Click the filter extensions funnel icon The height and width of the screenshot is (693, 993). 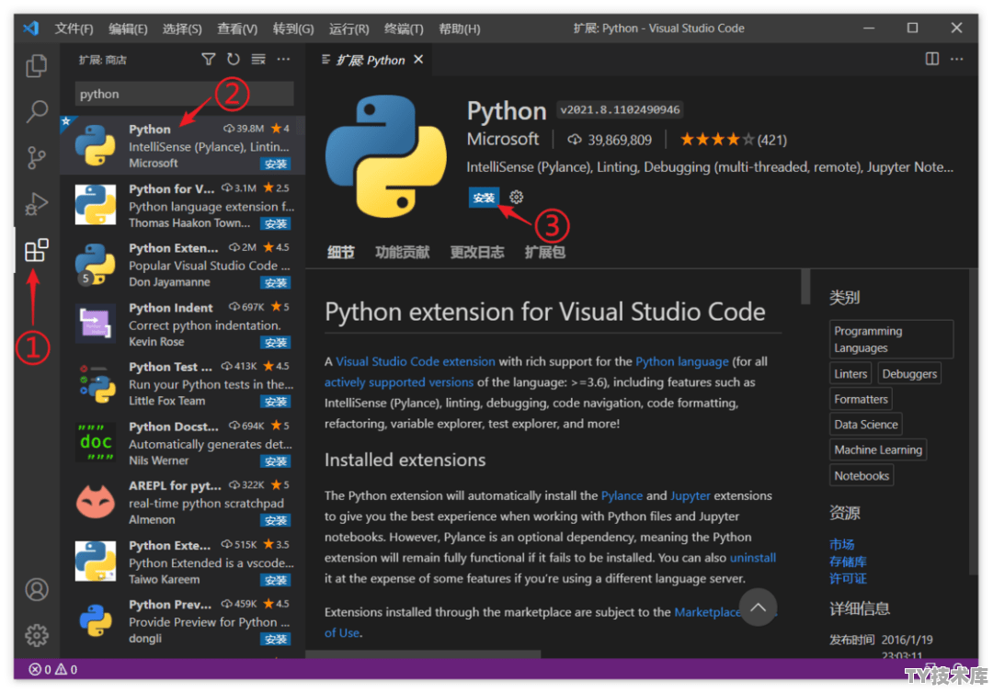(209, 60)
